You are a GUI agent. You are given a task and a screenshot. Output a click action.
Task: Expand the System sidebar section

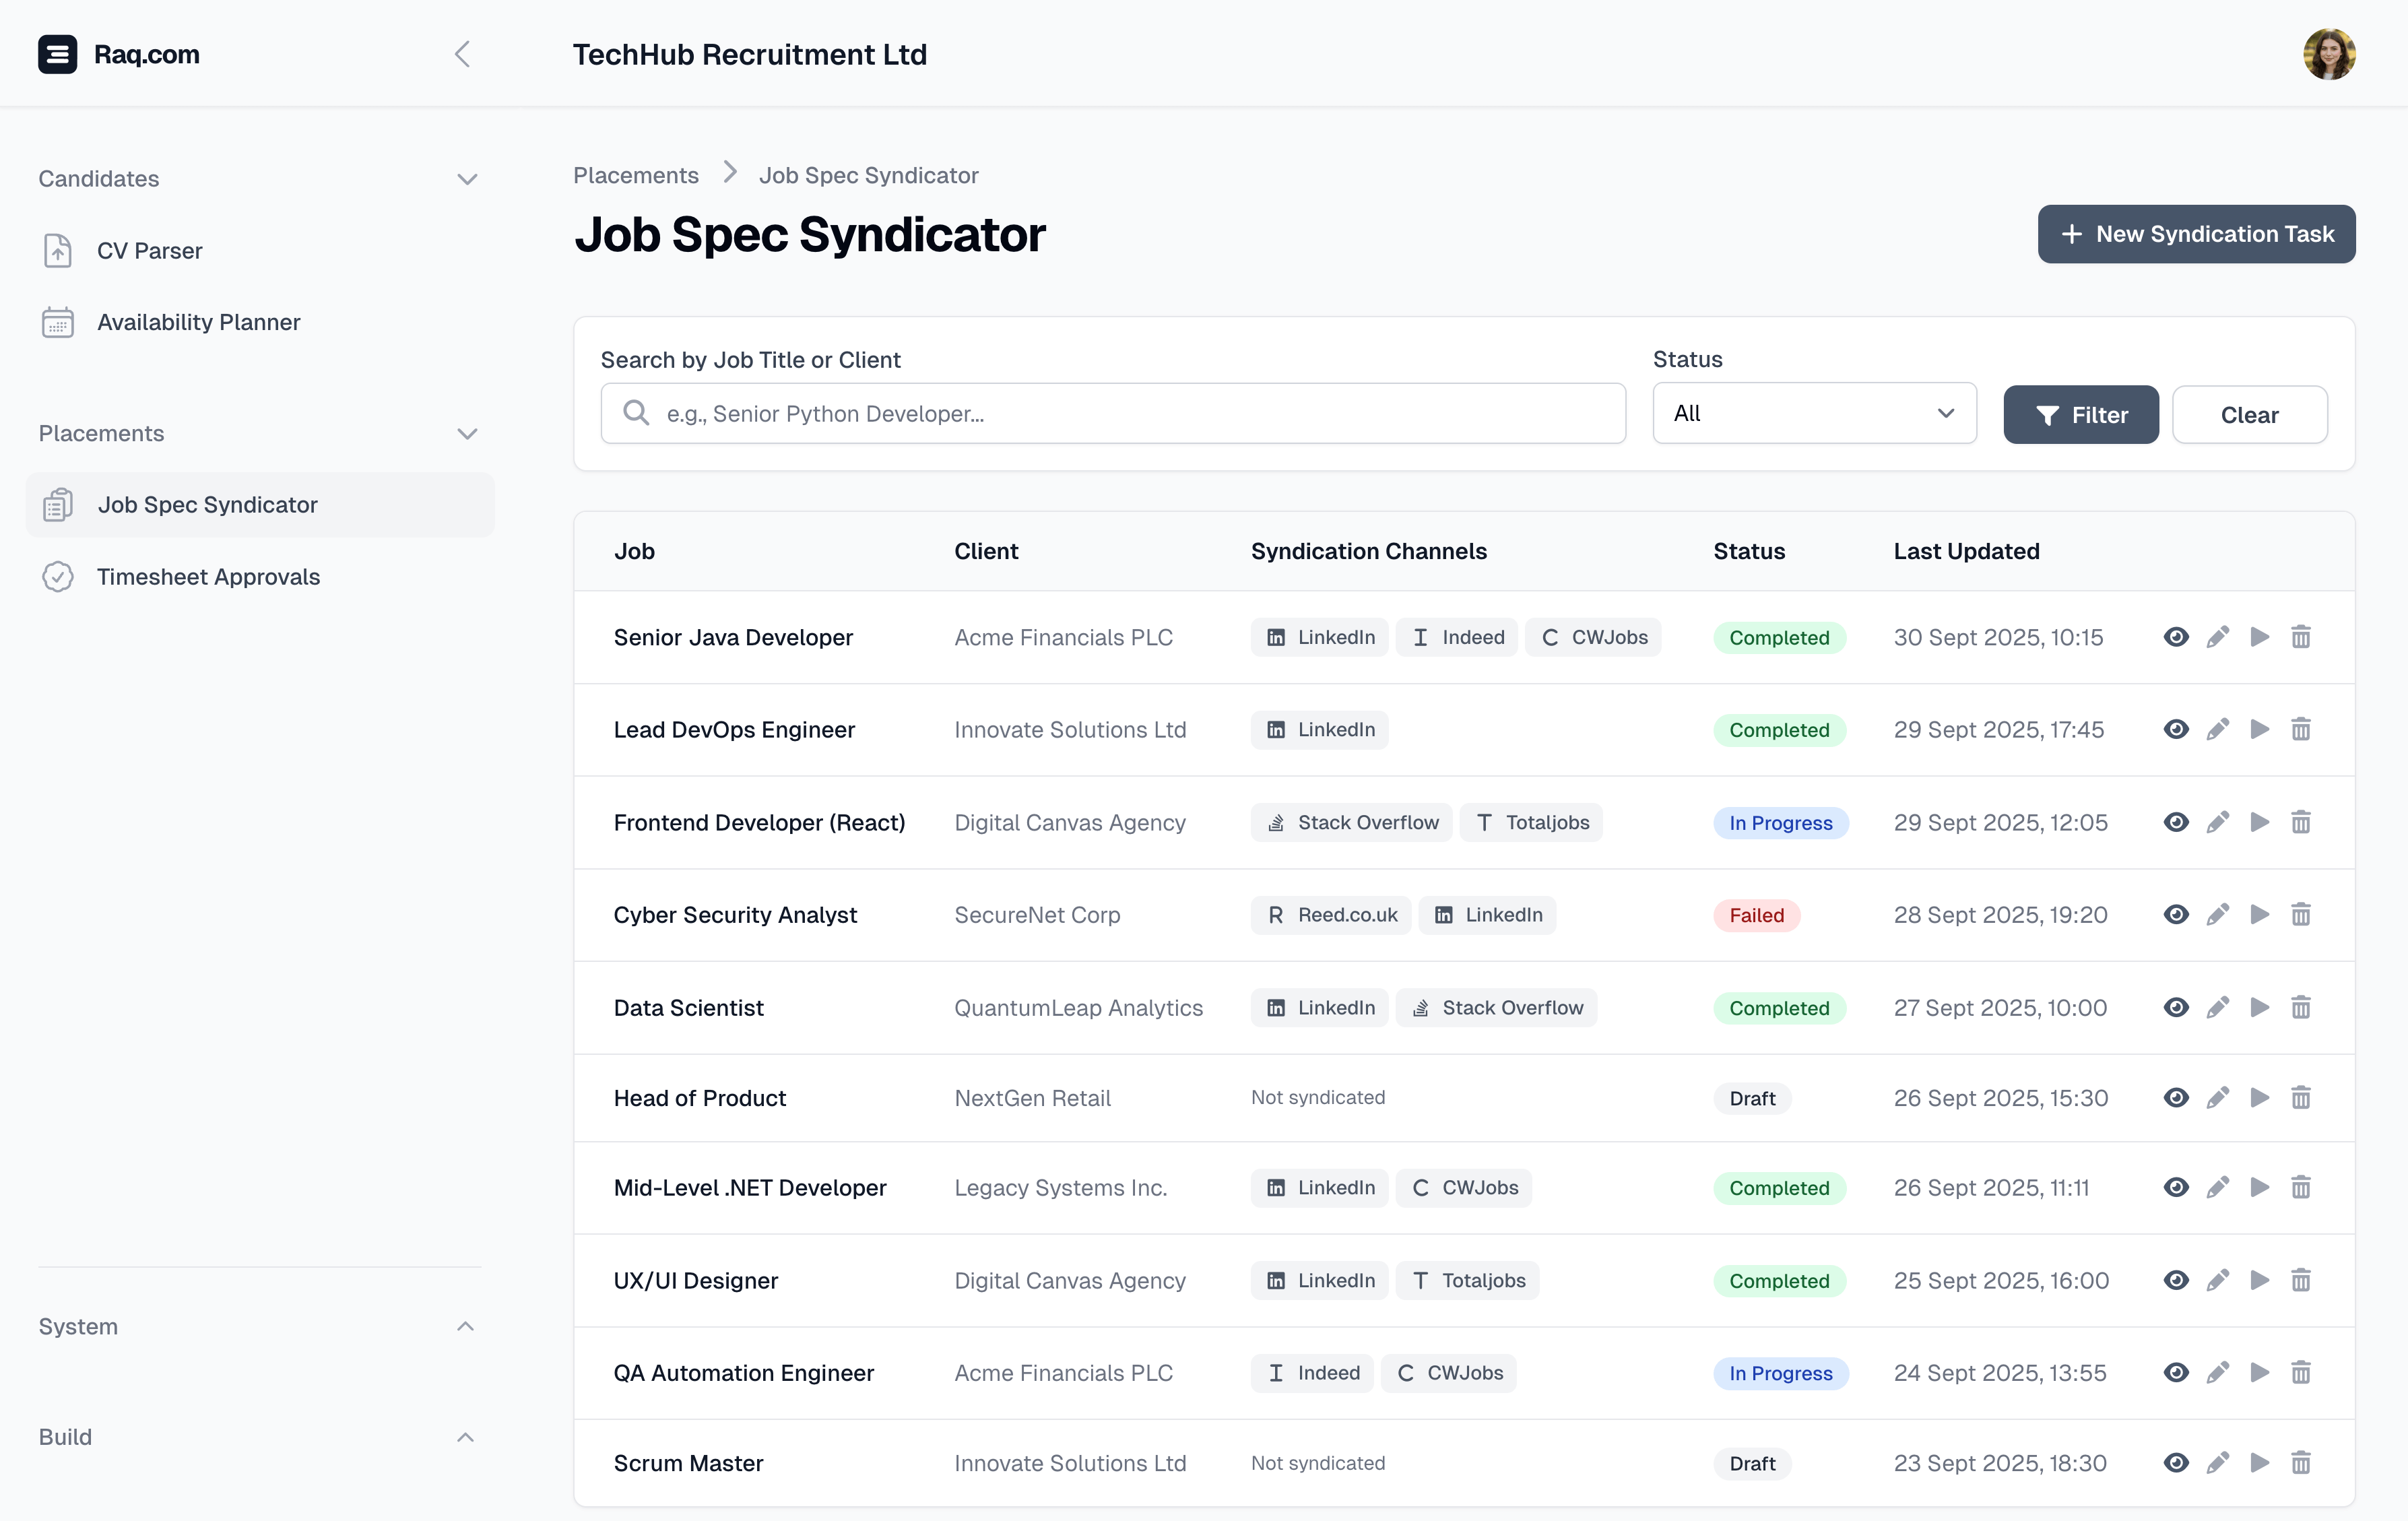[x=465, y=1326]
